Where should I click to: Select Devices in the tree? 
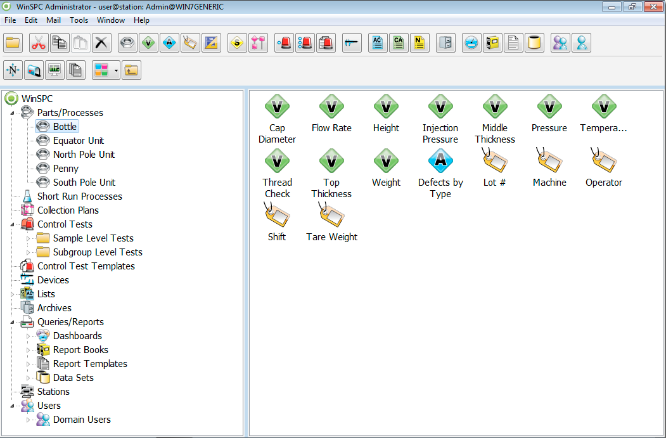click(53, 280)
